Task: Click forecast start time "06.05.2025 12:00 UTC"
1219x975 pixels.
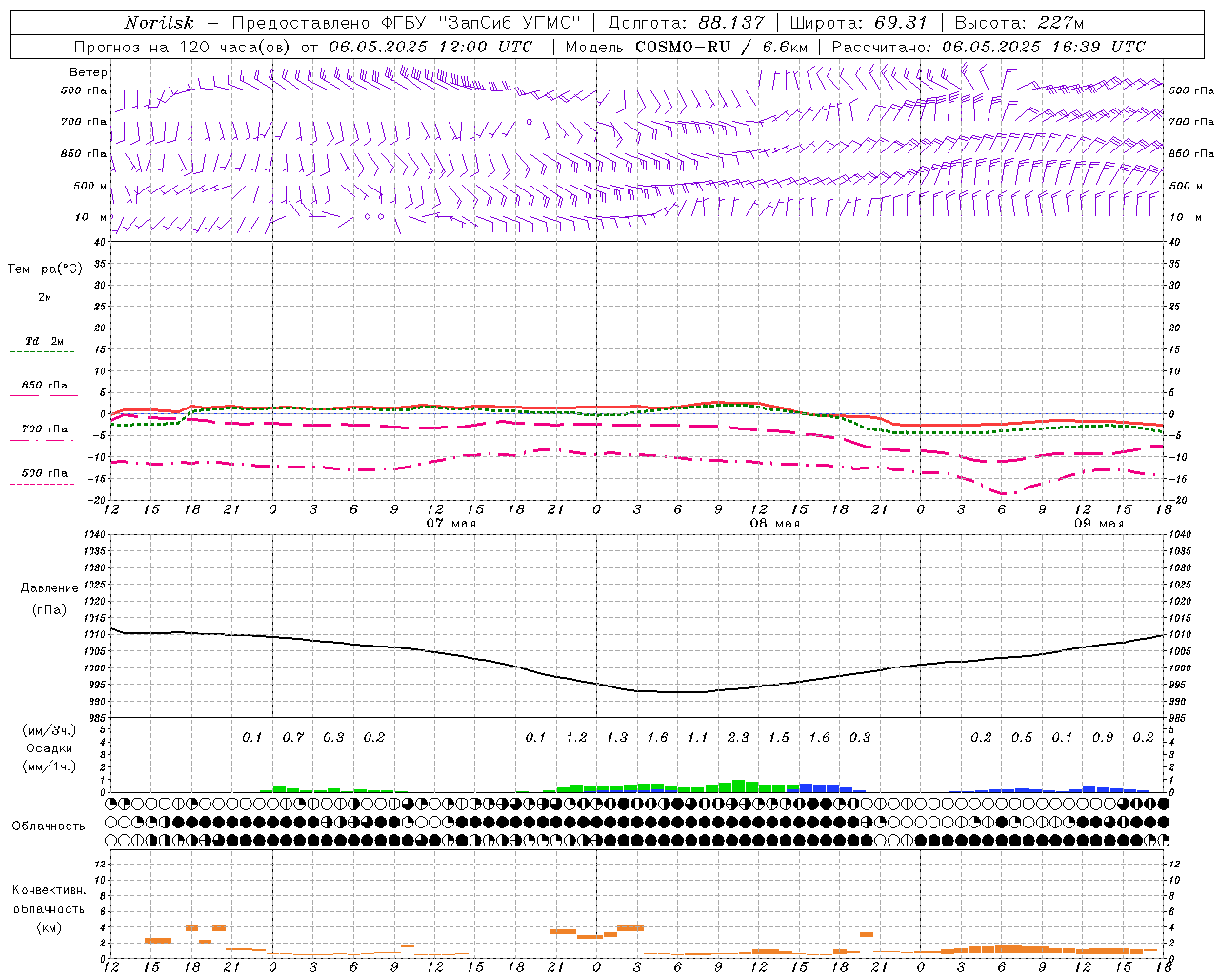Action: click(x=430, y=47)
